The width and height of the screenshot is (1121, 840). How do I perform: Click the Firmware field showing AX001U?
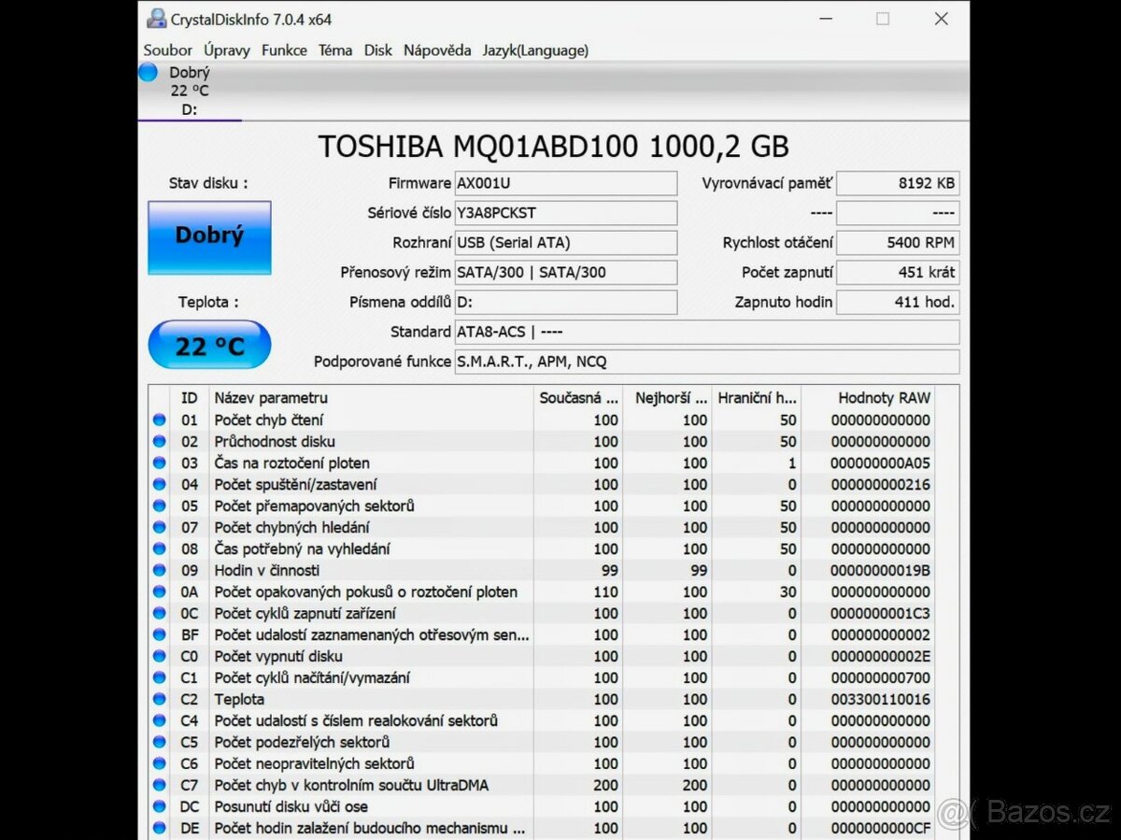point(565,183)
